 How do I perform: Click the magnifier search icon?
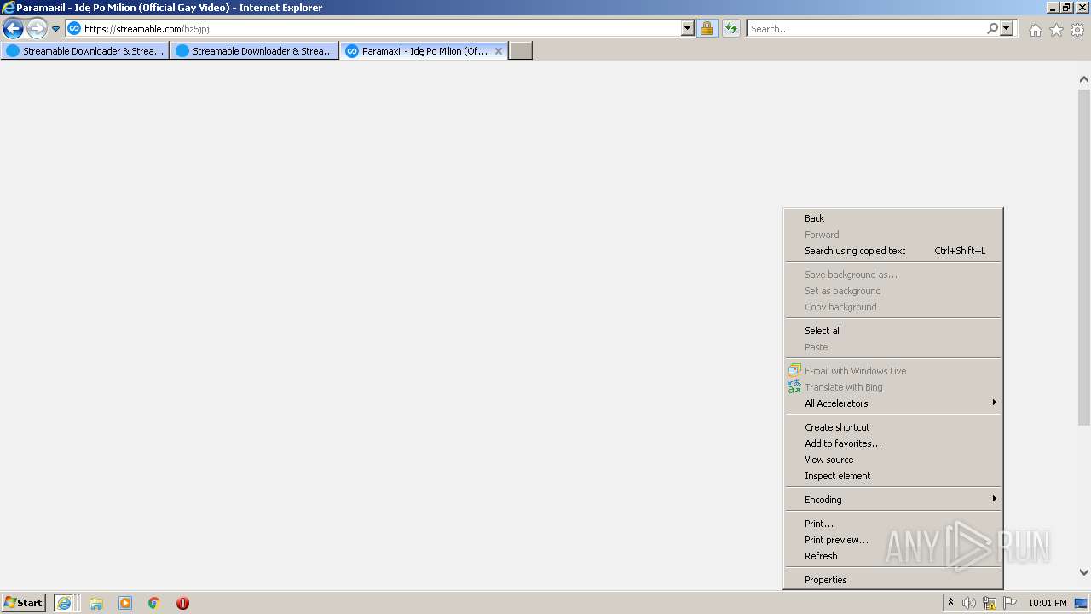(992, 29)
